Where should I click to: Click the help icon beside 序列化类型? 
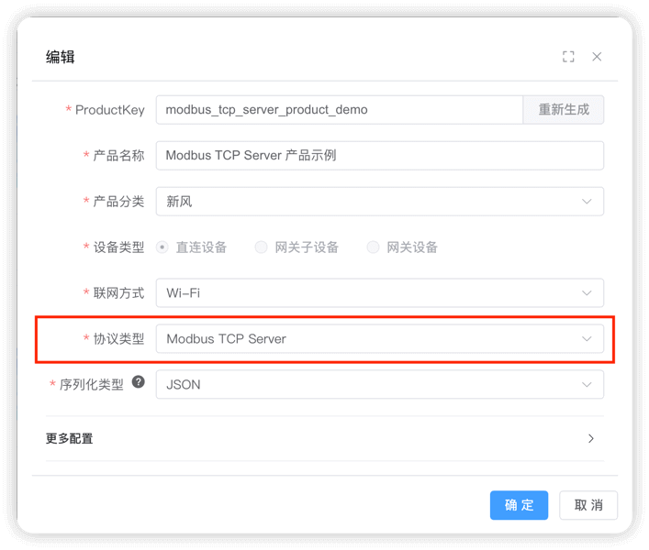(x=139, y=382)
